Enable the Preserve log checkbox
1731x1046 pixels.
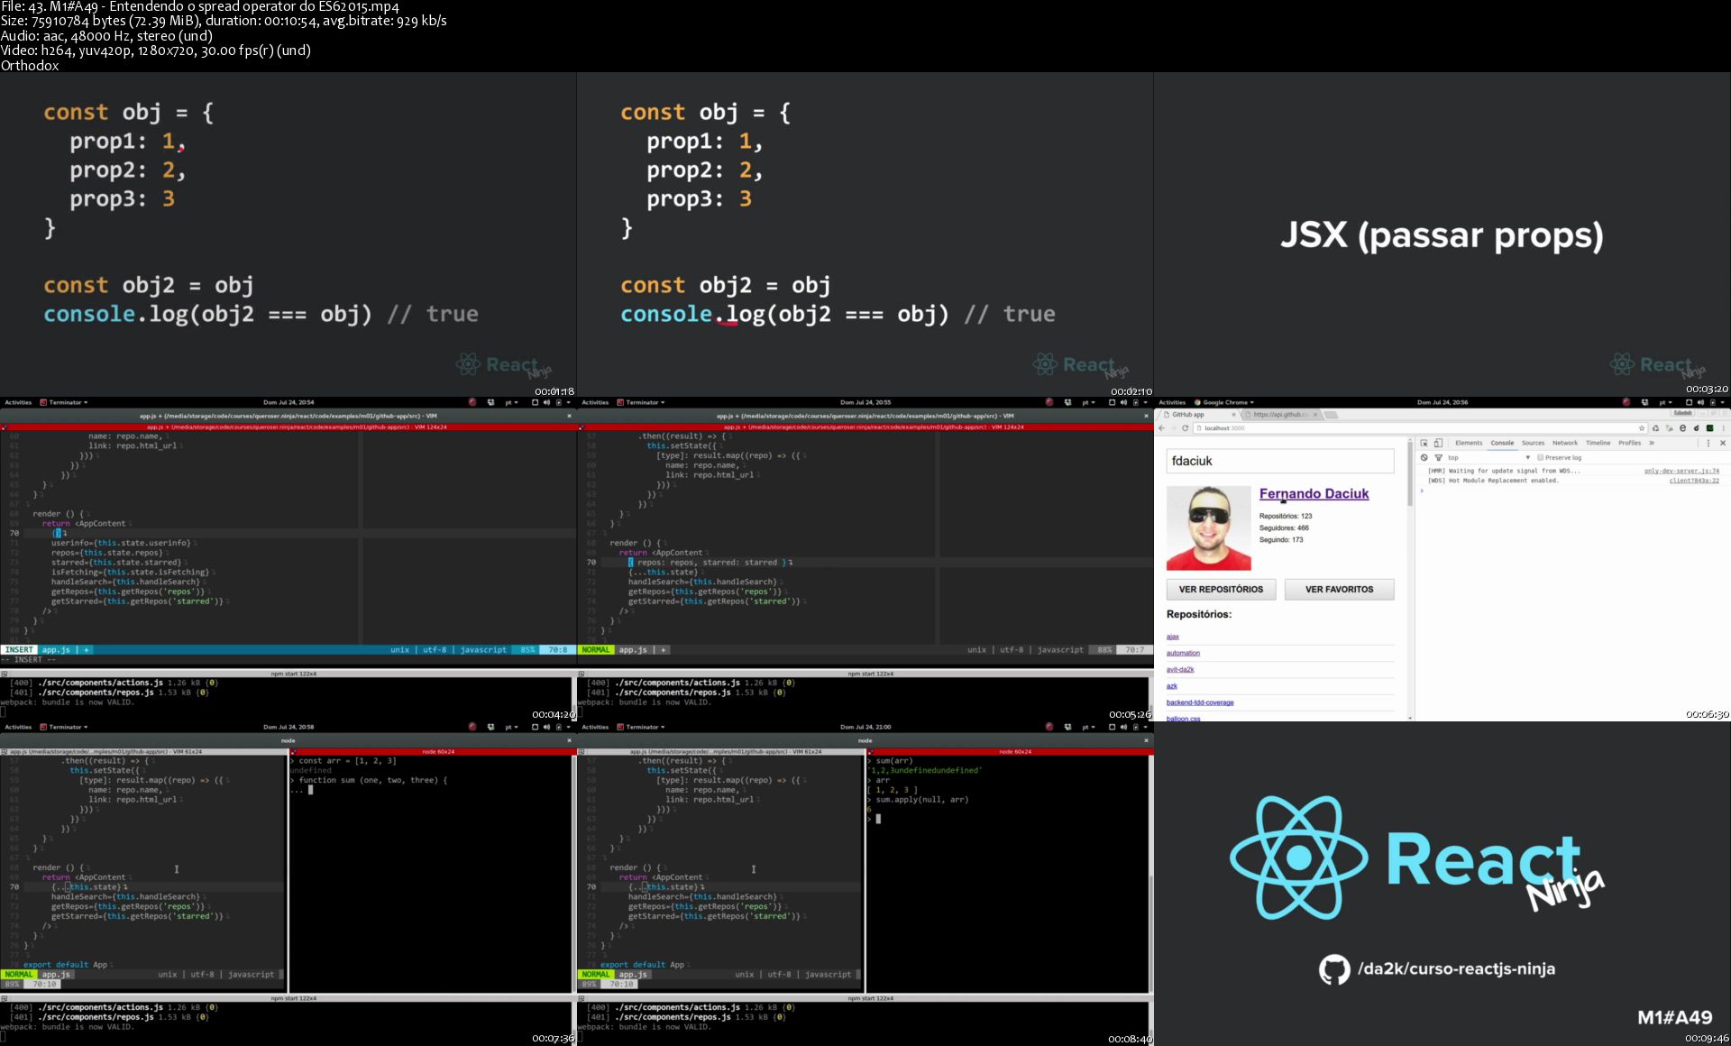[1540, 457]
